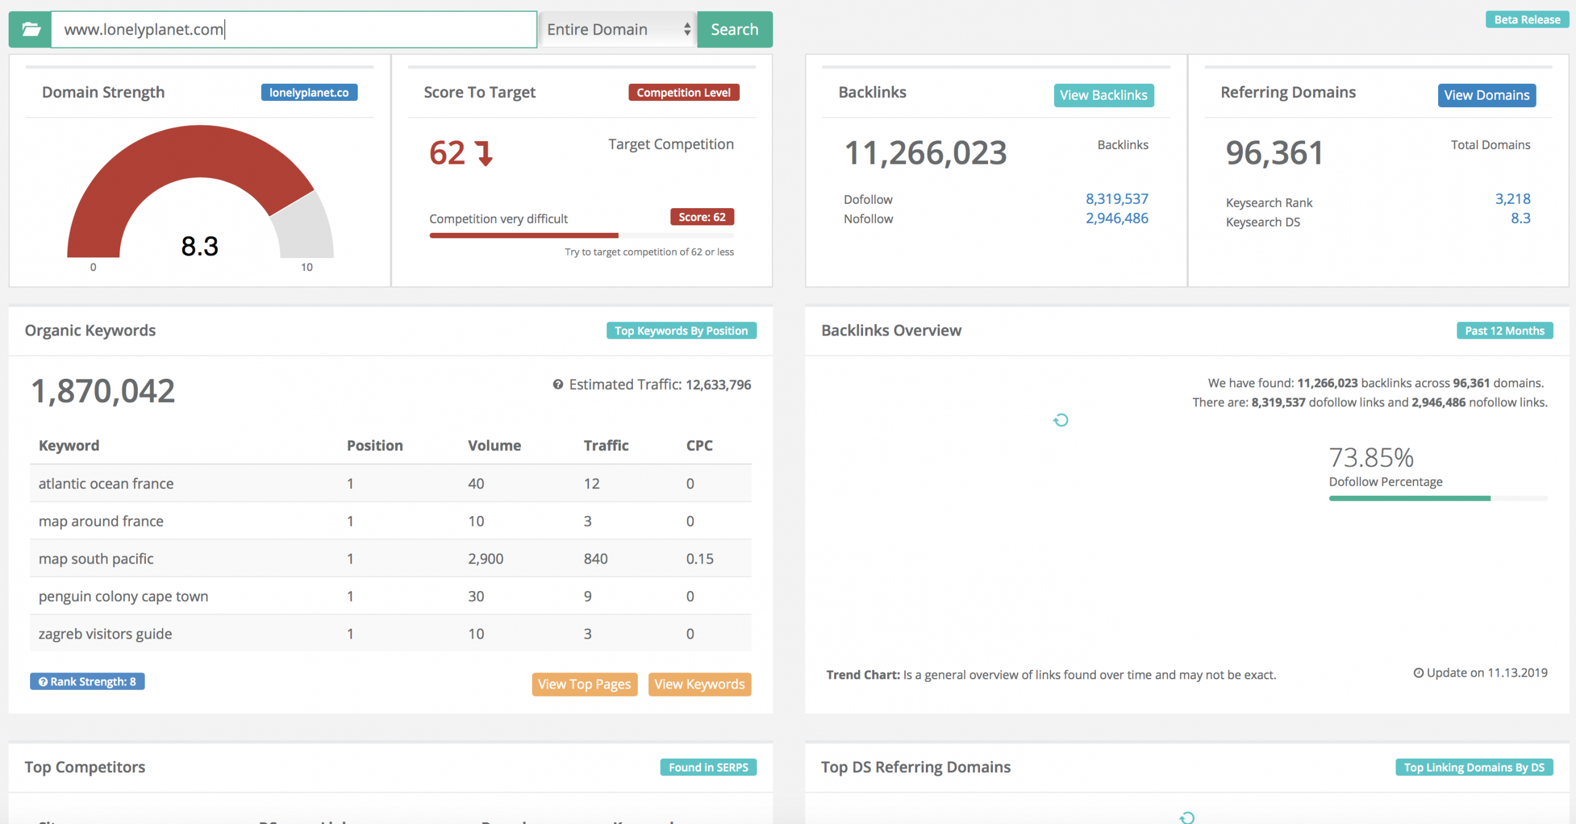Click the help icon next to Estimated Traffic
This screenshot has width=1576, height=824.
click(x=558, y=384)
